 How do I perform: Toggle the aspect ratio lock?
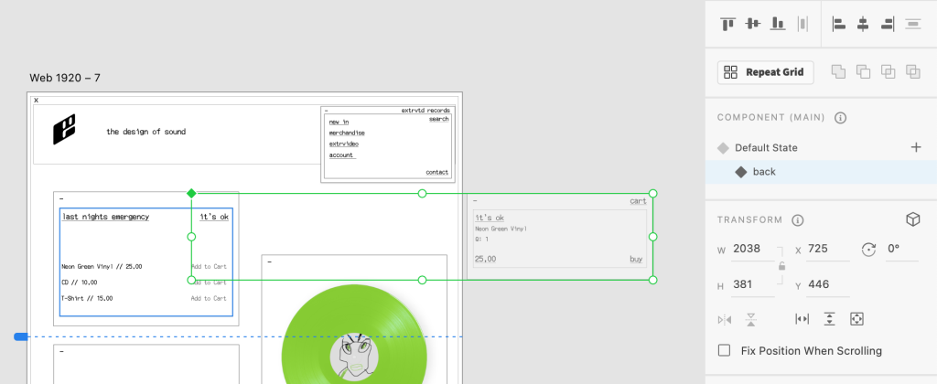[780, 266]
